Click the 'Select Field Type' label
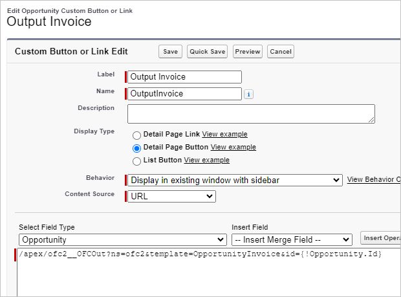This screenshot has width=401, height=297. [x=47, y=227]
